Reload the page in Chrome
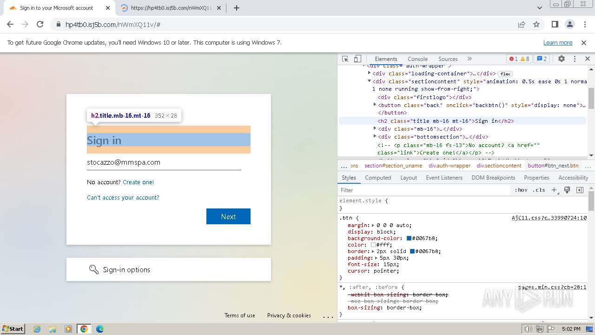 [x=40, y=25]
